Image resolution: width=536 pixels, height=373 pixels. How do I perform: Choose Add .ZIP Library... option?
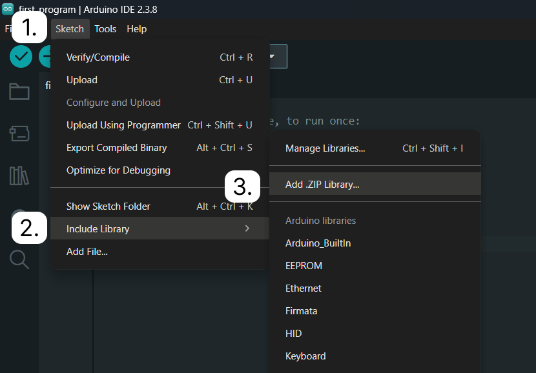tap(375, 184)
